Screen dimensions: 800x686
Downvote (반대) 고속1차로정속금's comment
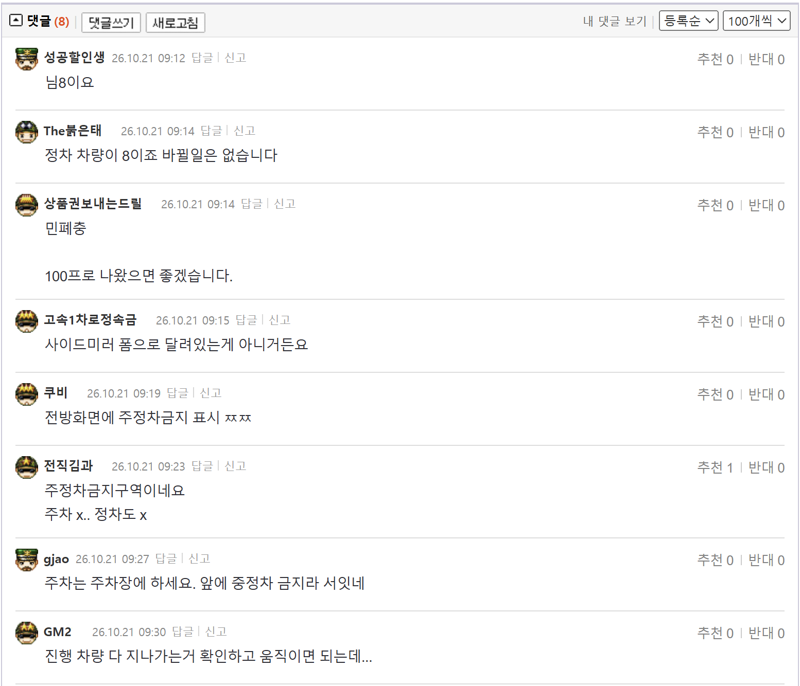tap(767, 321)
